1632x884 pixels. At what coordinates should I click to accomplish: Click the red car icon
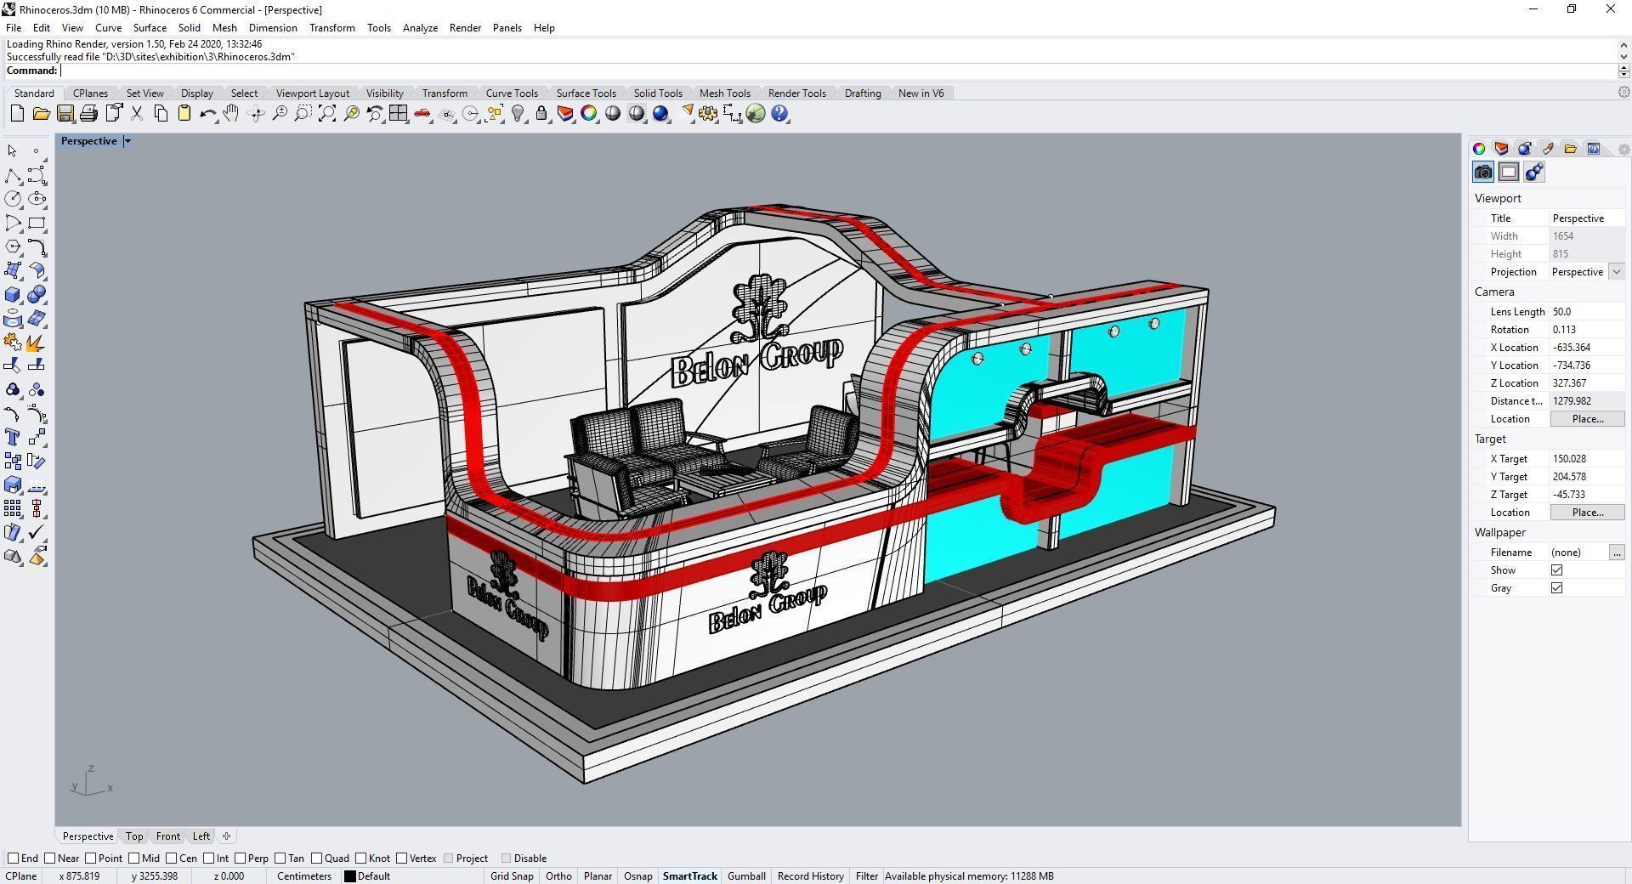422,114
